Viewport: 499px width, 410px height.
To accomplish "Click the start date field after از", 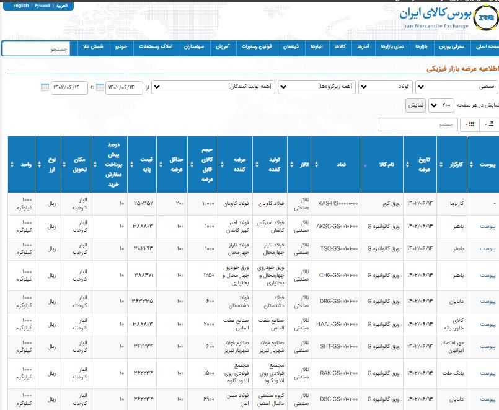I will pos(124,87).
